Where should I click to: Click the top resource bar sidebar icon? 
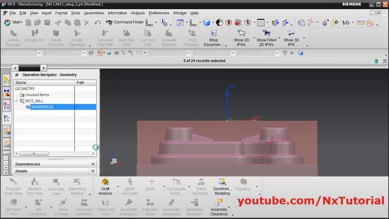click(x=6, y=80)
